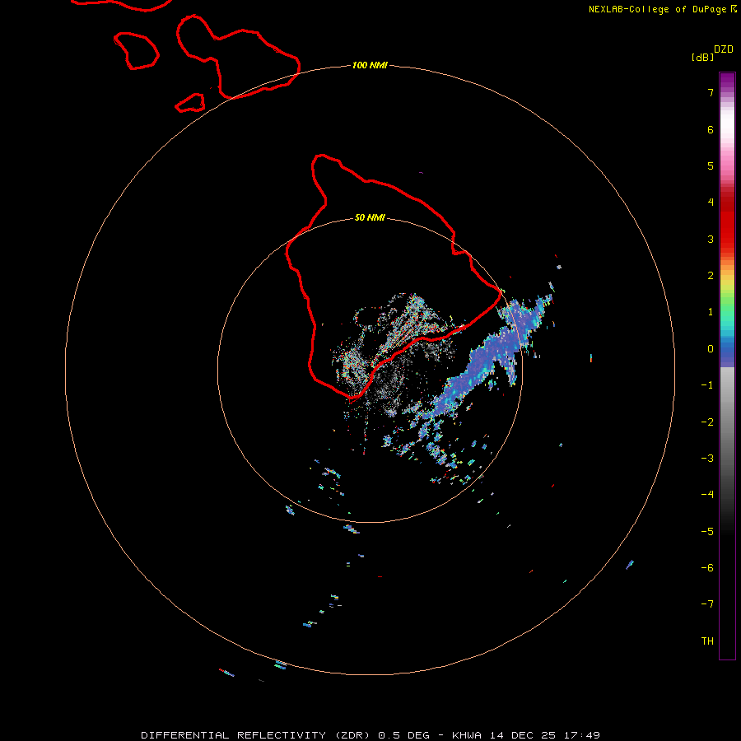Pick the purple top of the color bar
The image size is (741, 741).
(x=727, y=82)
